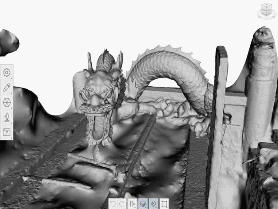This screenshot has height=209, width=278.
Task: Open the hexagon mesh tools menu
Action: pos(7,102)
